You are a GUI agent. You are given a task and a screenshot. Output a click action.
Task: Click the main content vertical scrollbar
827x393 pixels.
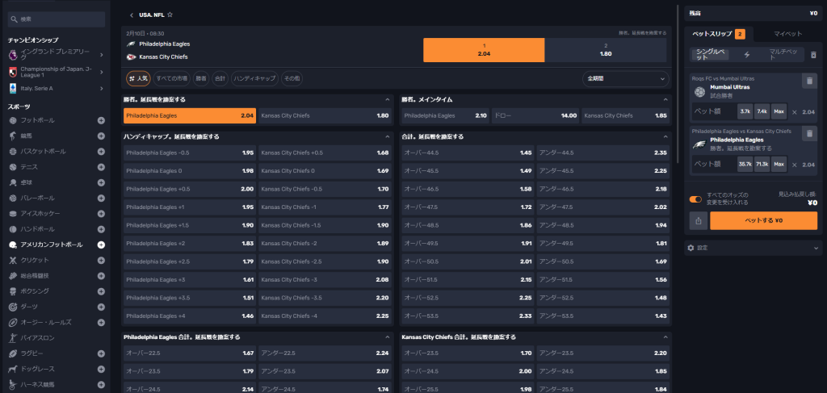tap(678, 84)
